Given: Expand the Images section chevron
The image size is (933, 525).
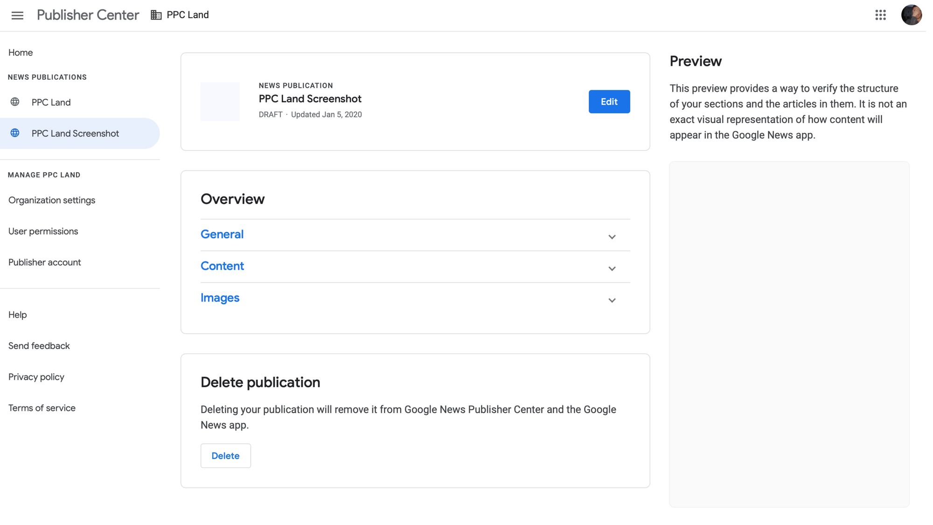Looking at the screenshot, I should point(612,300).
